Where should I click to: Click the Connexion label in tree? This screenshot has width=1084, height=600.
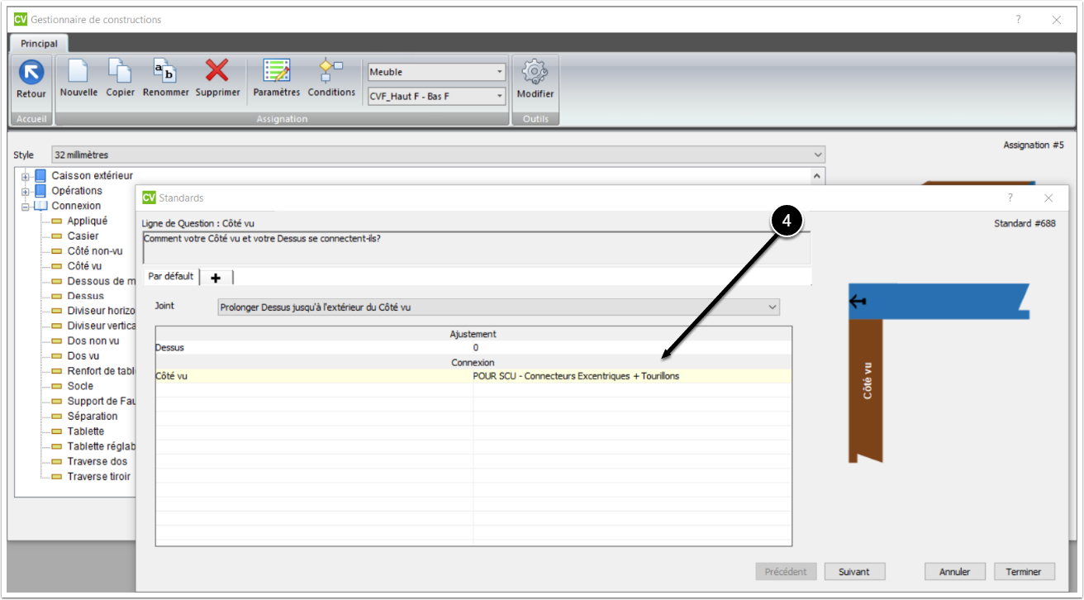click(76, 206)
